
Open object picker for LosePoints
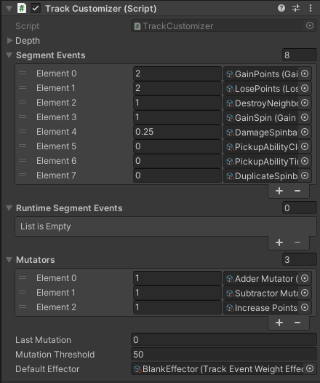[x=305, y=88]
